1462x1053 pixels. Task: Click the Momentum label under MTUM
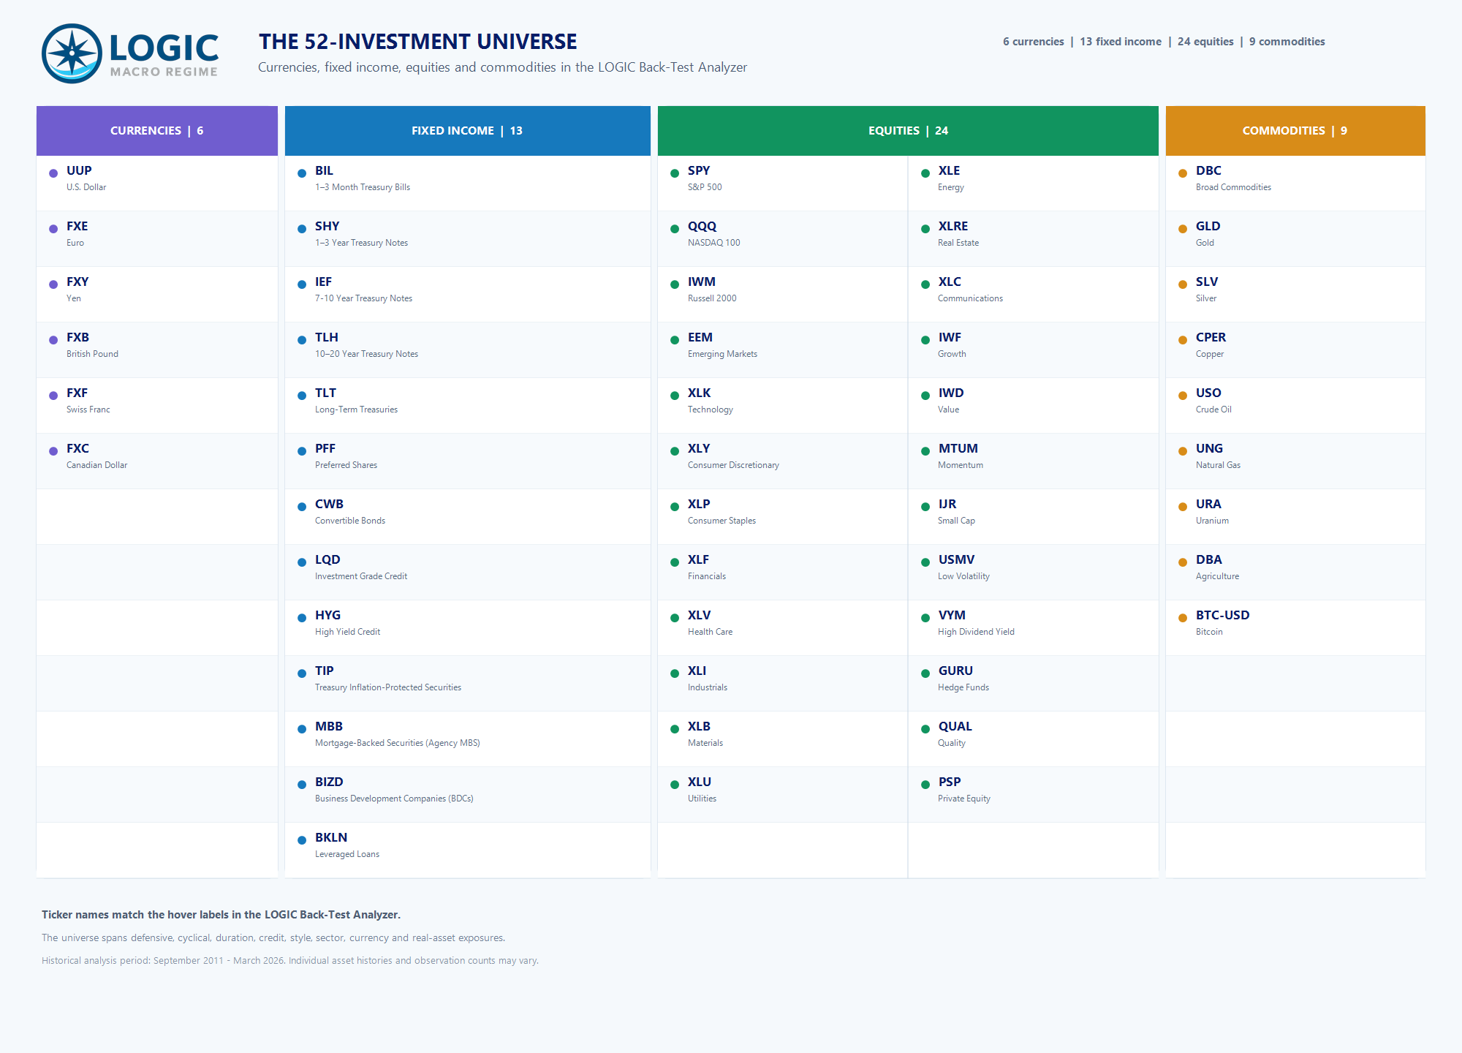[x=960, y=465]
